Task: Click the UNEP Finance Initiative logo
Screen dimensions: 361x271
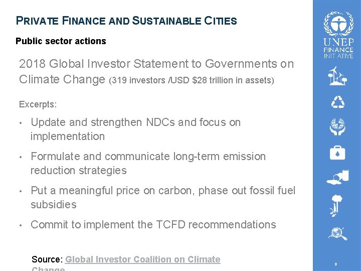Action: click(x=338, y=35)
